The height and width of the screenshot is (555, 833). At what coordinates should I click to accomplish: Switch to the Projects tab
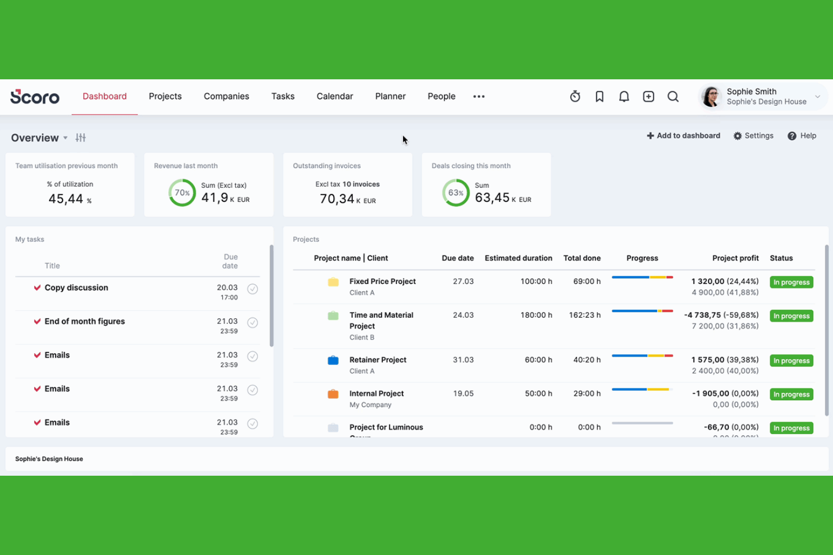coord(165,96)
